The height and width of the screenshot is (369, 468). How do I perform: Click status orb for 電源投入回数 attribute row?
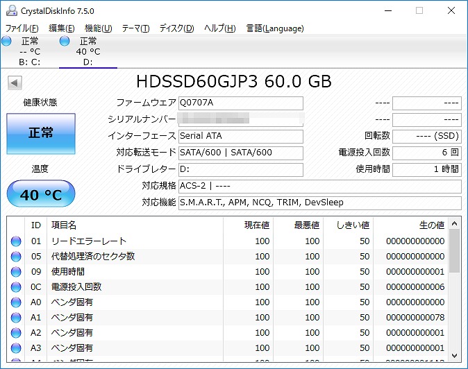coord(16,287)
